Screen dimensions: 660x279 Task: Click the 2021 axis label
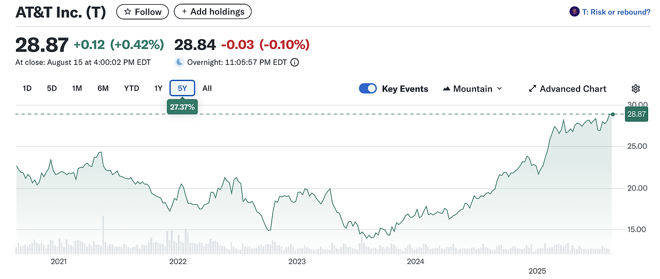click(59, 261)
